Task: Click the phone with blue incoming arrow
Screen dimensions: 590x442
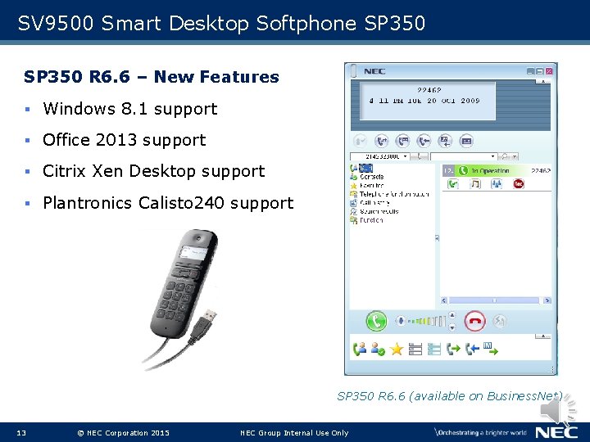Action: click(x=472, y=350)
